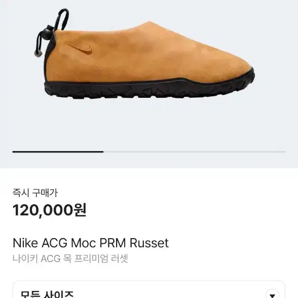
Task: Click the dark segment of image progress bar
Action: point(58,152)
